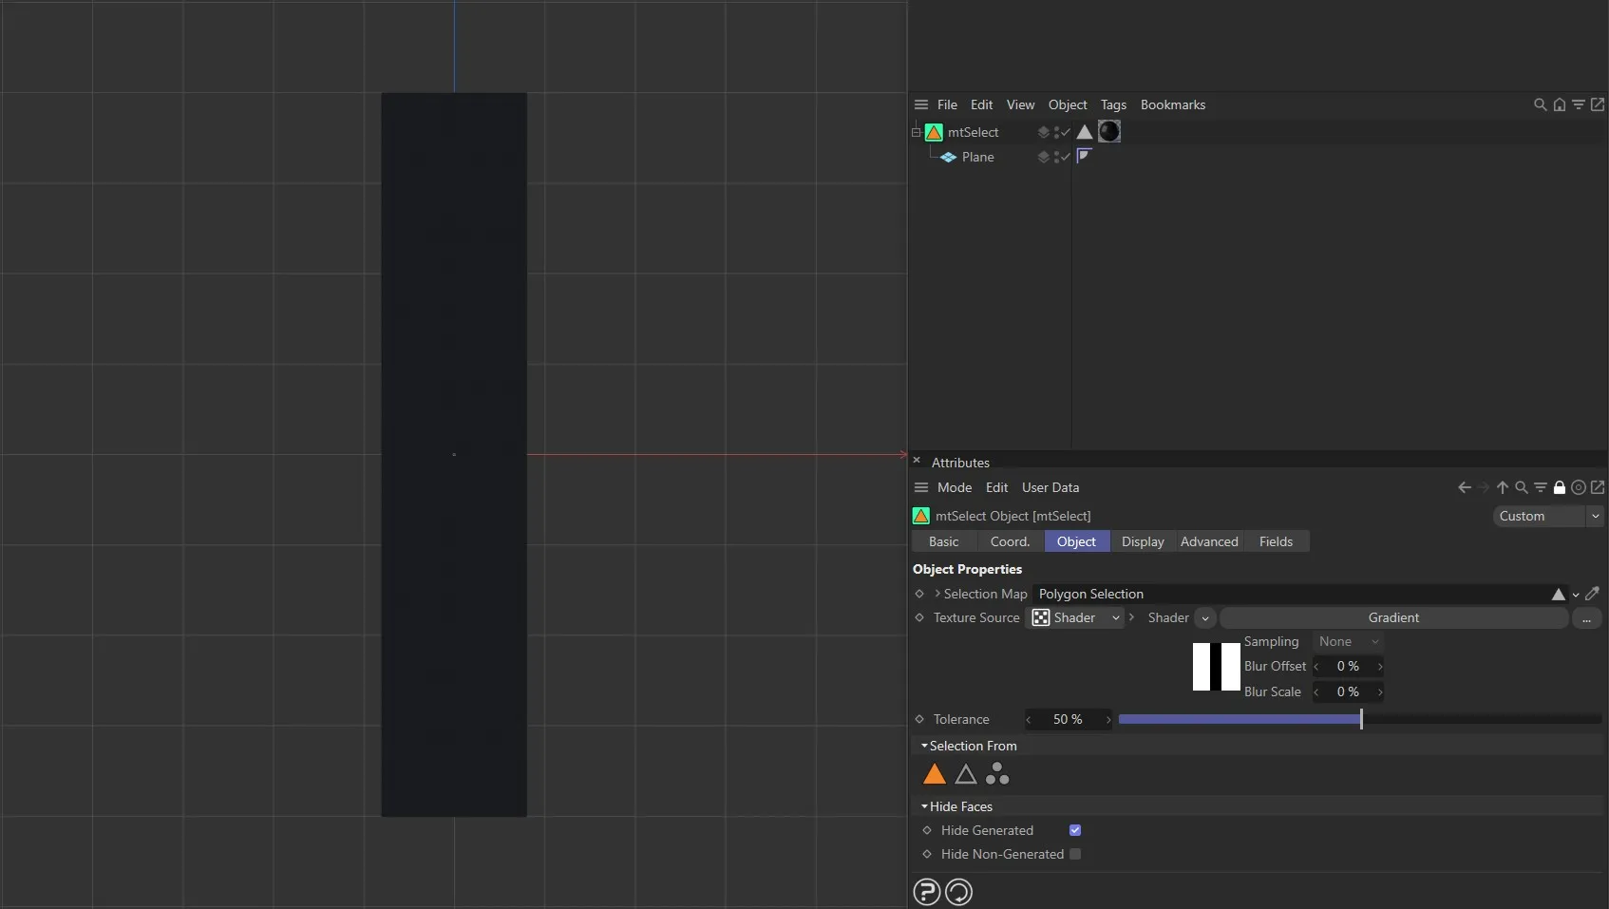Click the help question mark icon
The width and height of the screenshot is (1609, 909).
tap(926, 891)
